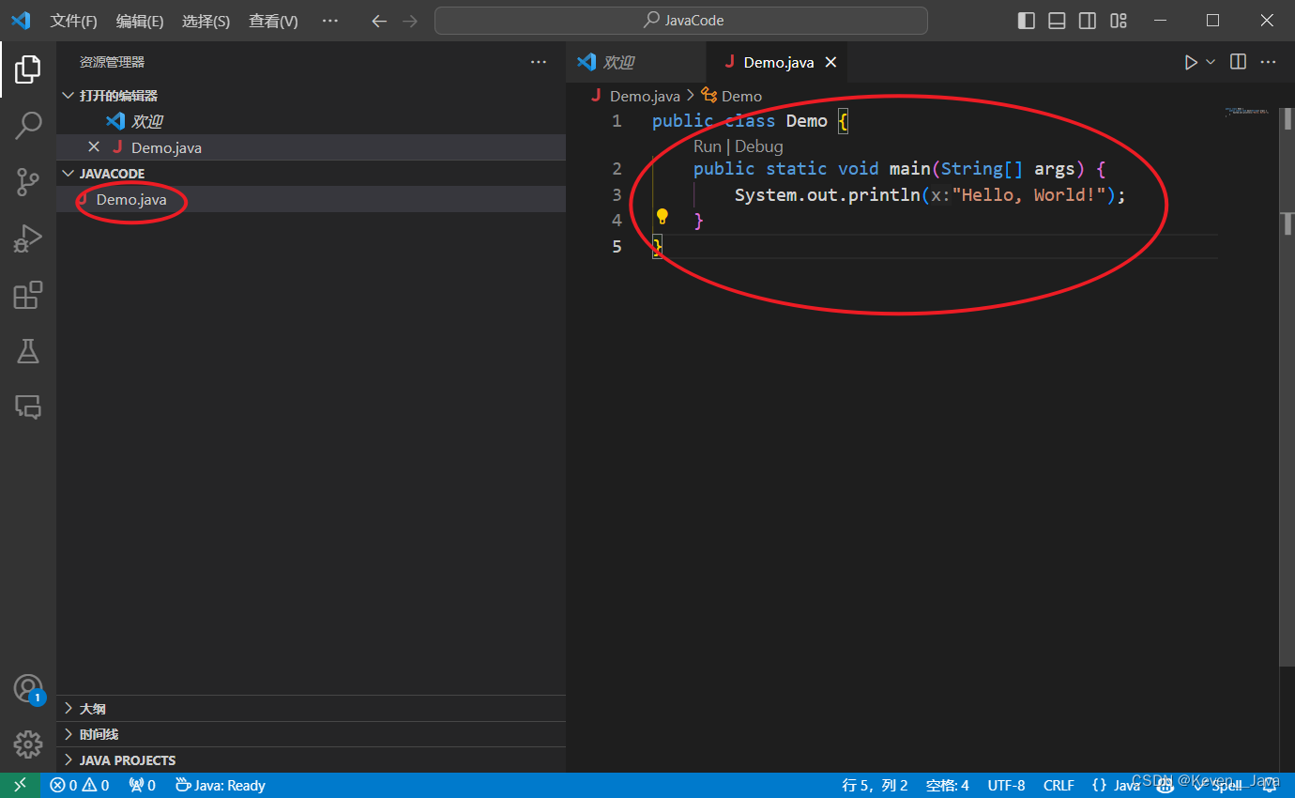Click the 空格: 4 indentation status item
Image resolution: width=1295 pixels, height=798 pixels.
pyautogui.click(x=948, y=785)
